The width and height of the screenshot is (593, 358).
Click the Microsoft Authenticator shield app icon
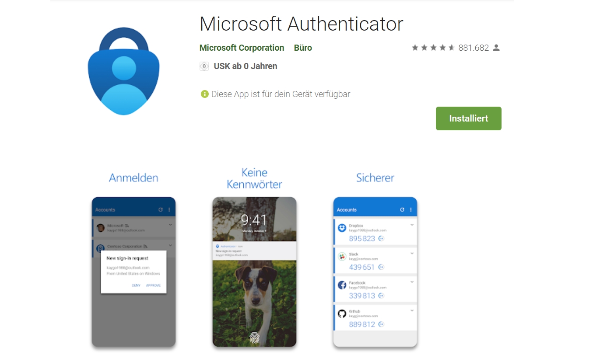coord(124,71)
